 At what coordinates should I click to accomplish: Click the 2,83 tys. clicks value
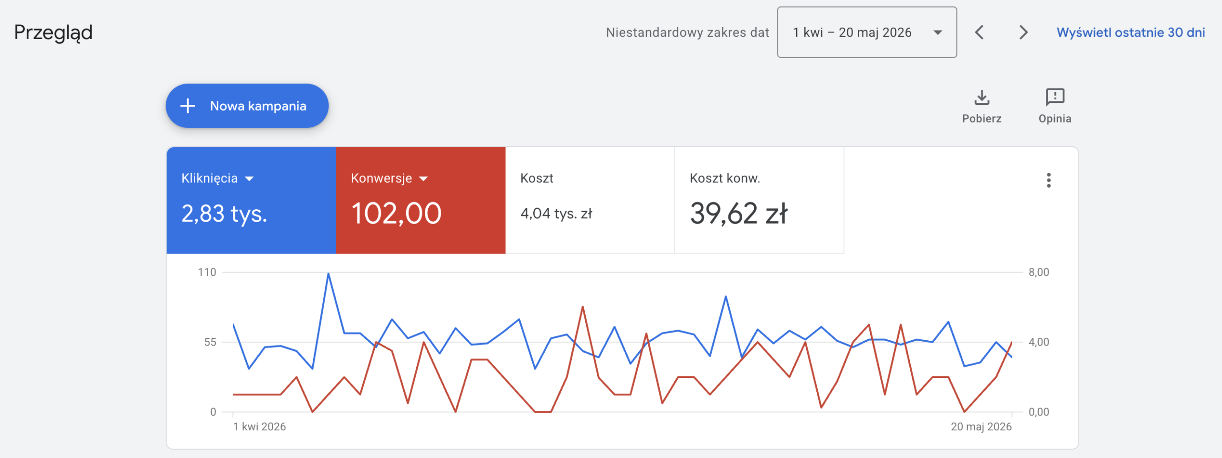point(224,214)
